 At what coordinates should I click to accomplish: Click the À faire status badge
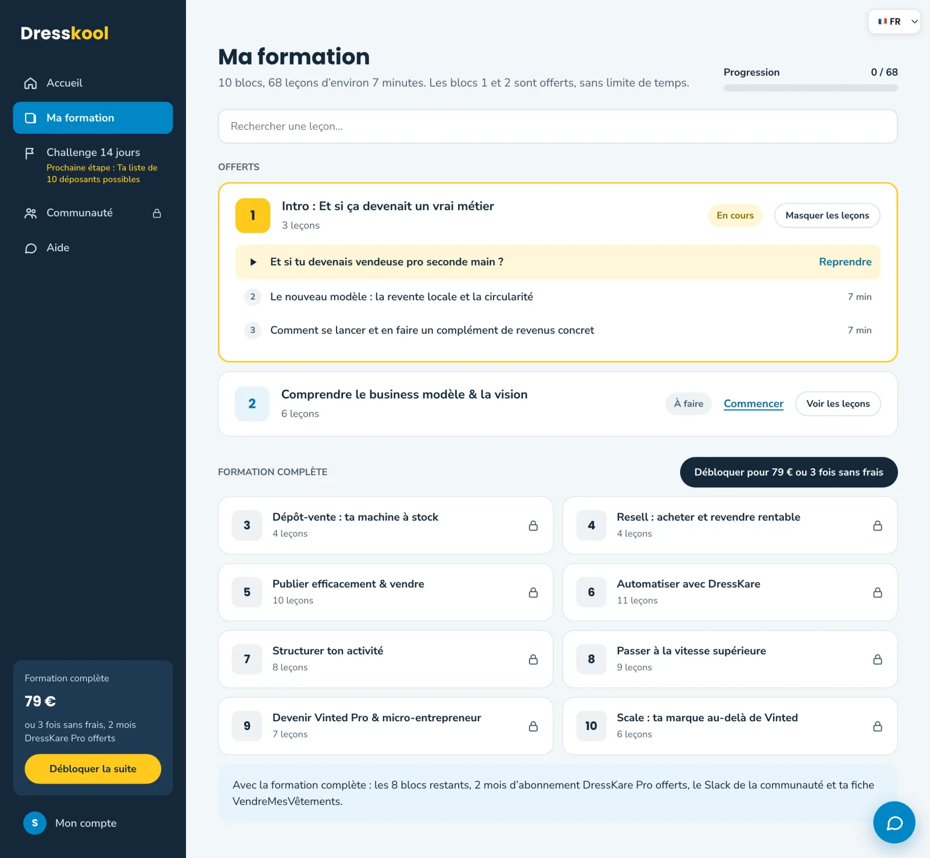point(689,404)
